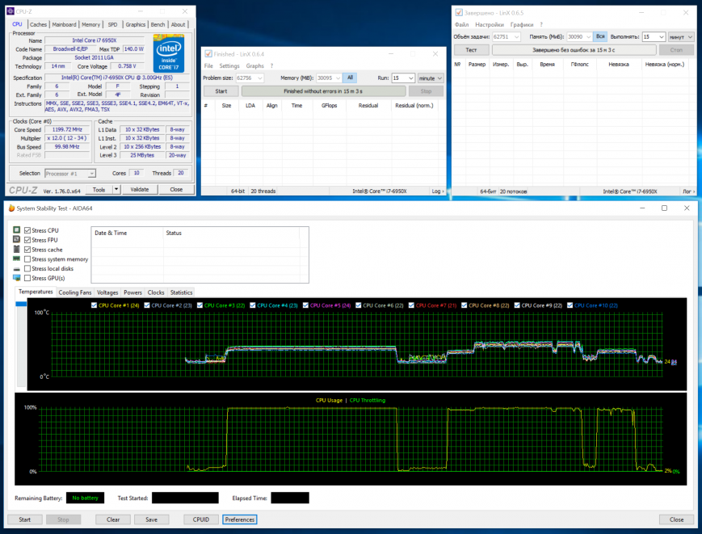Viewport: 702px width, 534px height.
Task: Click Start in LinX 0.6.4
Action: pyautogui.click(x=221, y=91)
